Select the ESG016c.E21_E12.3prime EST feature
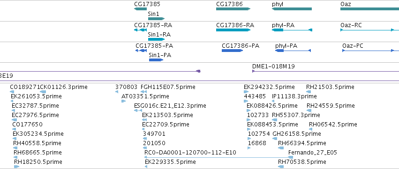 [138, 110]
